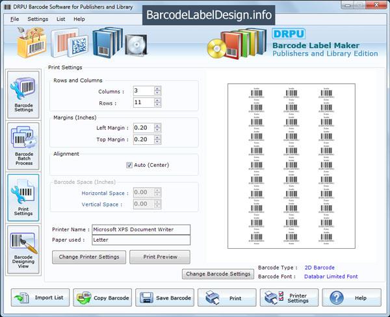Click Copy Barcode in bottom toolbar

[102, 298]
